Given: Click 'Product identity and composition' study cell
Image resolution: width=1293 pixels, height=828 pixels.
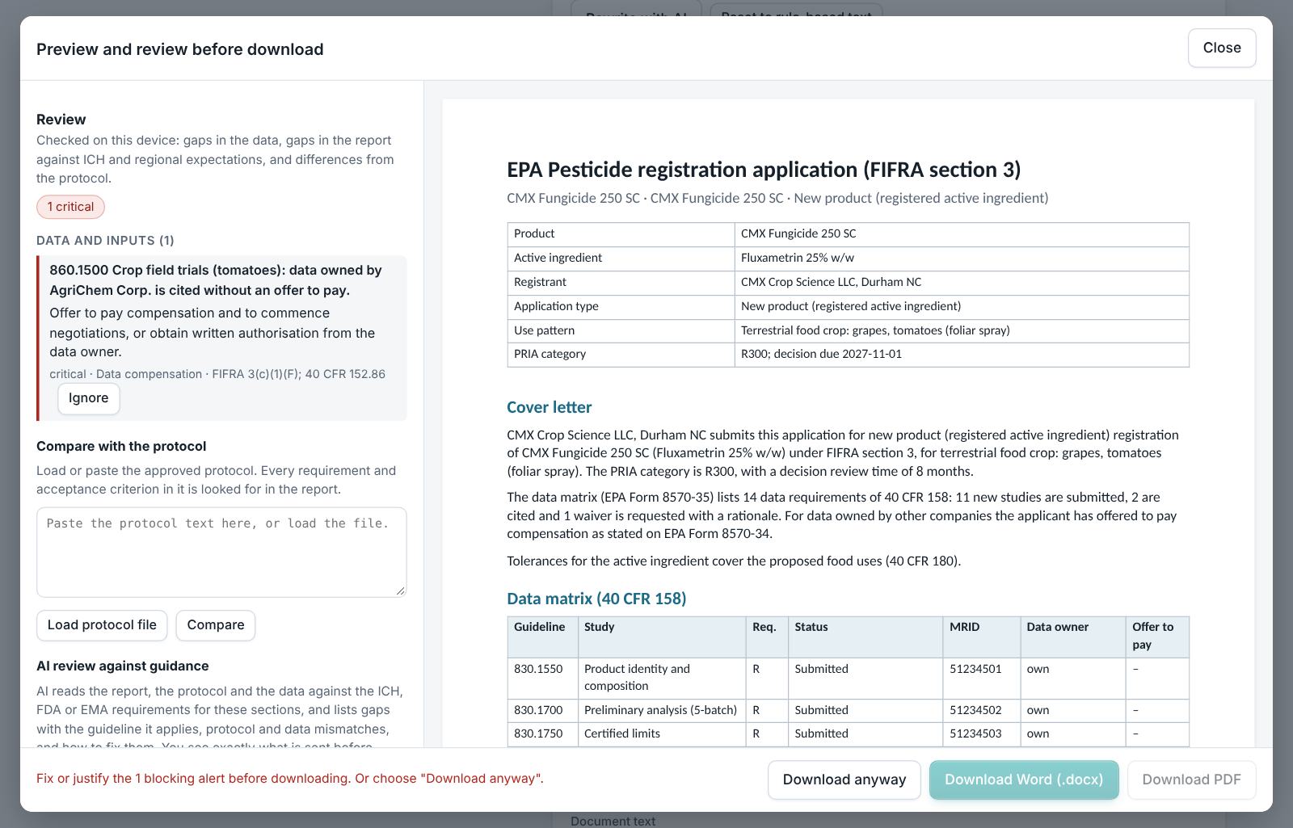Looking at the screenshot, I should pyautogui.click(x=662, y=678).
